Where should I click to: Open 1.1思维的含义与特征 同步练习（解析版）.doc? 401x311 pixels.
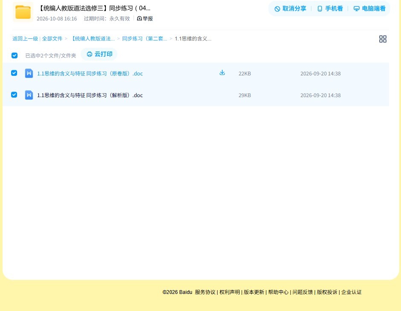[x=90, y=95]
